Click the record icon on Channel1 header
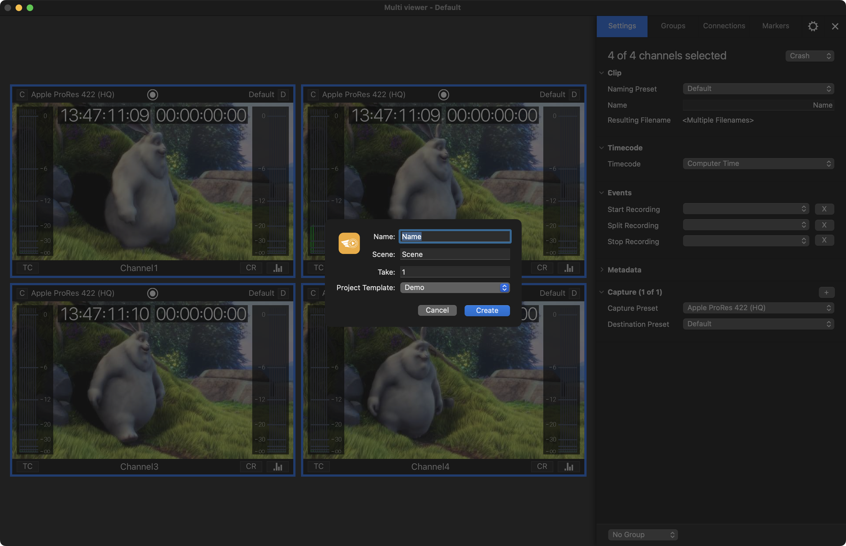 click(153, 95)
